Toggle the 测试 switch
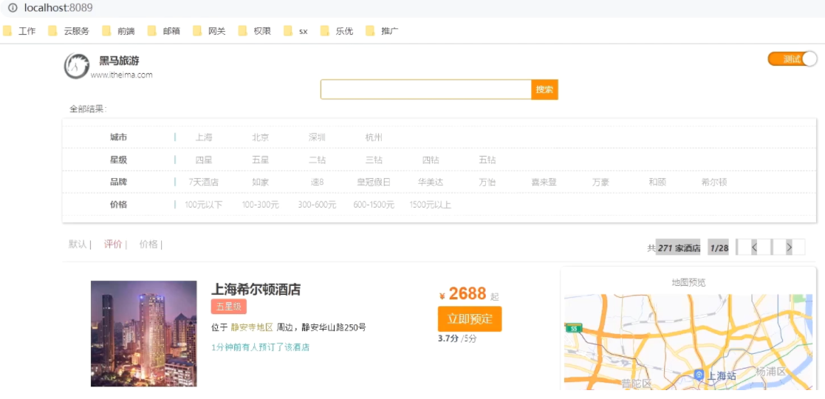 pos(793,59)
